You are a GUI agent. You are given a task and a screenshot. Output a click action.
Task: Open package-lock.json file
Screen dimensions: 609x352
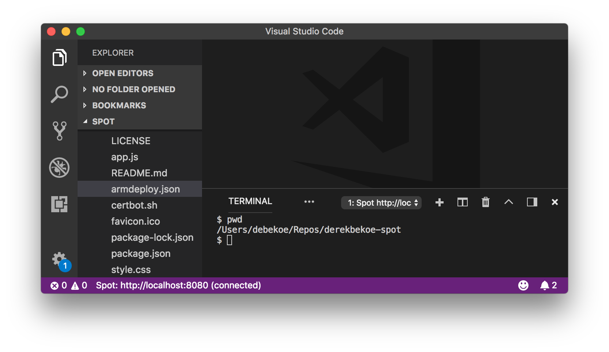click(x=140, y=237)
